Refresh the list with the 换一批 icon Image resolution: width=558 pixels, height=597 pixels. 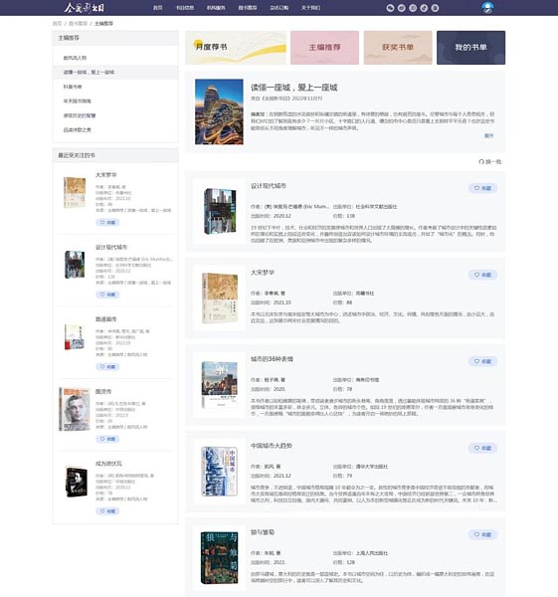(490, 162)
